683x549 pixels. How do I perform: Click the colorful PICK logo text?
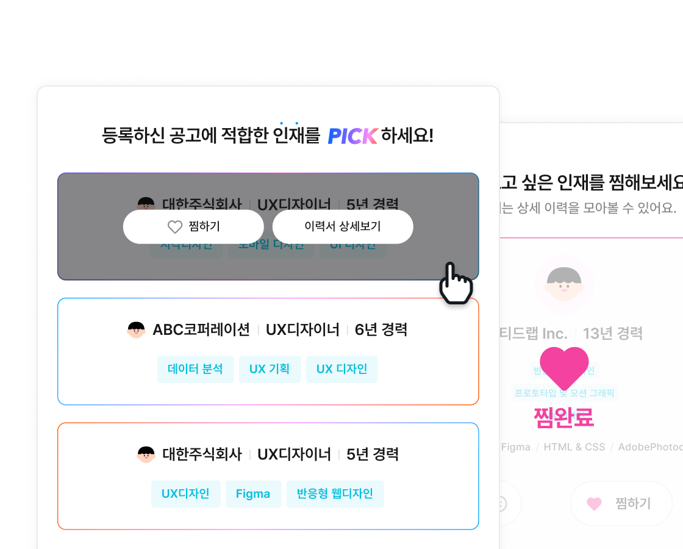352,136
